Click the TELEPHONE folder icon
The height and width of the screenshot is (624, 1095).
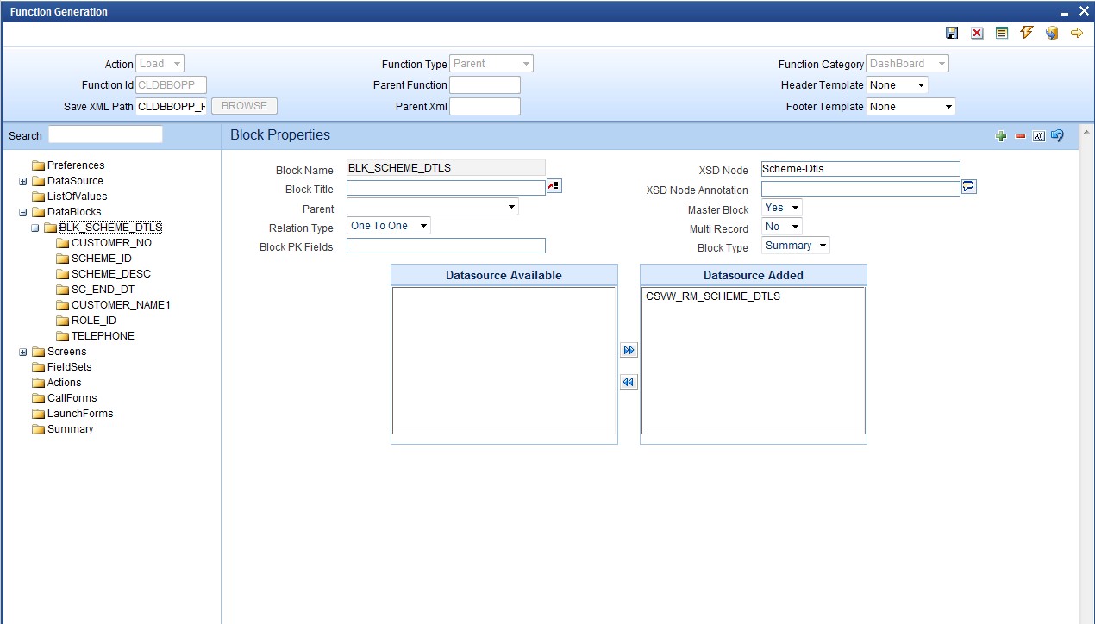tap(62, 336)
